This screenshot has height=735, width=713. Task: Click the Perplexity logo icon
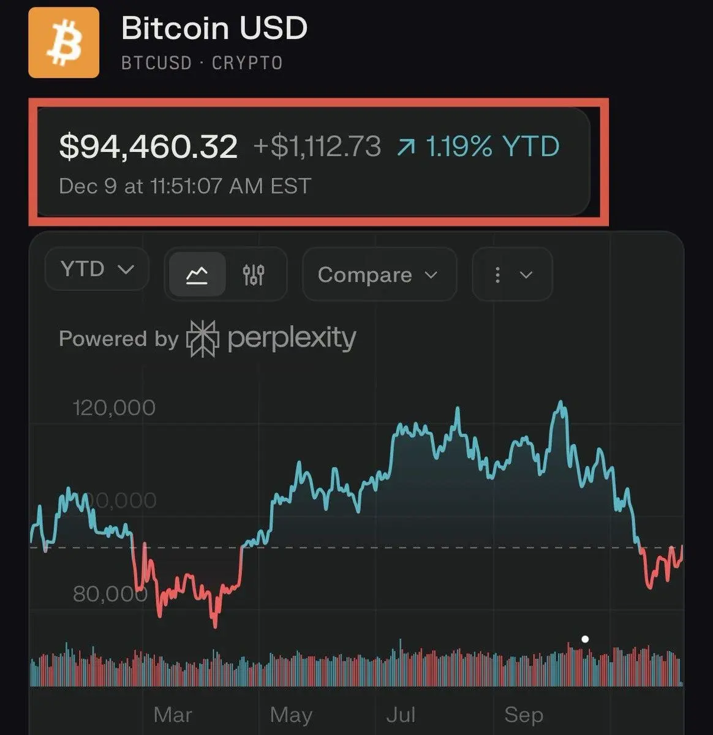click(202, 338)
